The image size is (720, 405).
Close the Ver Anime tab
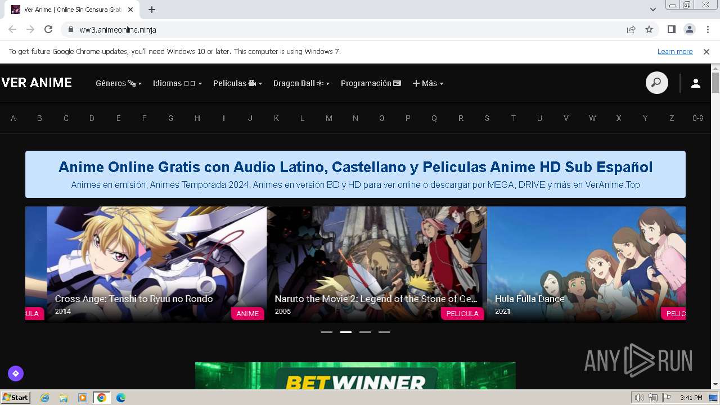(130, 10)
